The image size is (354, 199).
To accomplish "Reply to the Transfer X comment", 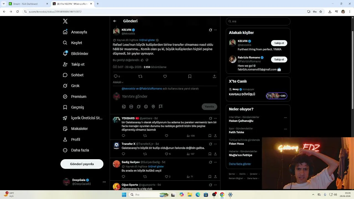I will [x=123, y=154].
